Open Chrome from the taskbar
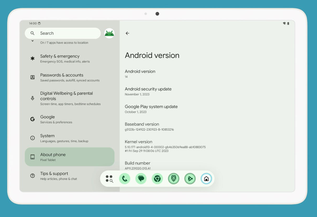 point(157,178)
